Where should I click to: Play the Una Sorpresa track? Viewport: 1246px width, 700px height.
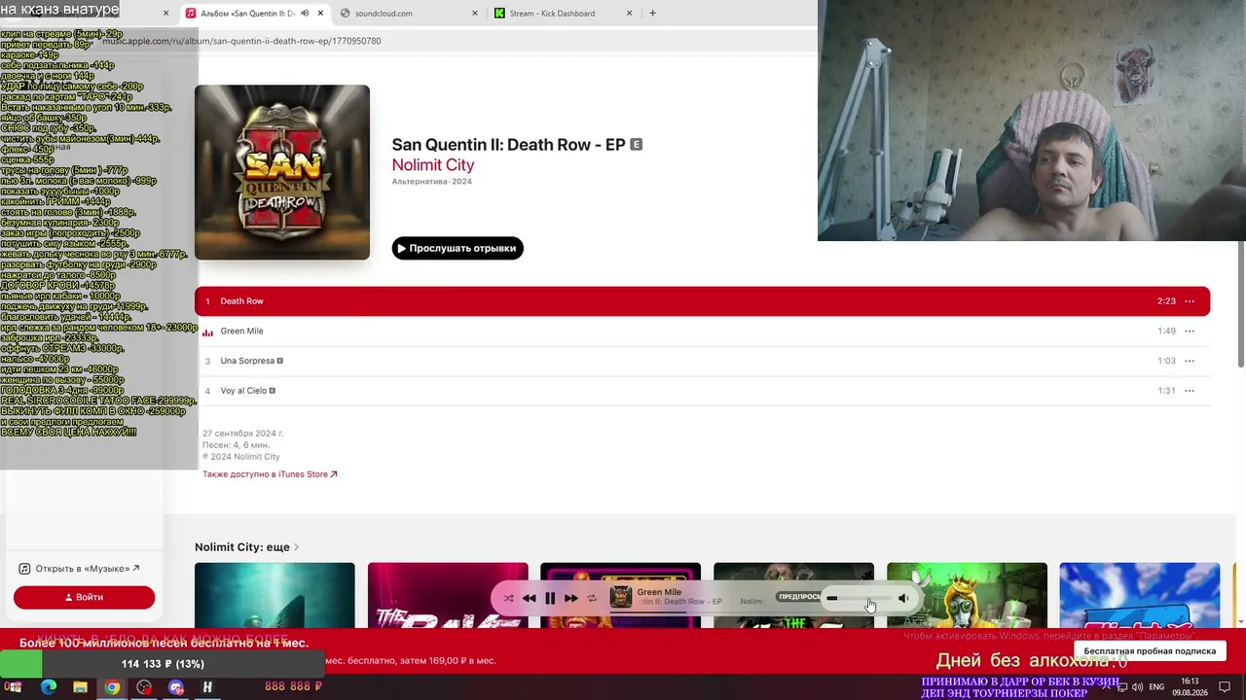click(x=702, y=361)
